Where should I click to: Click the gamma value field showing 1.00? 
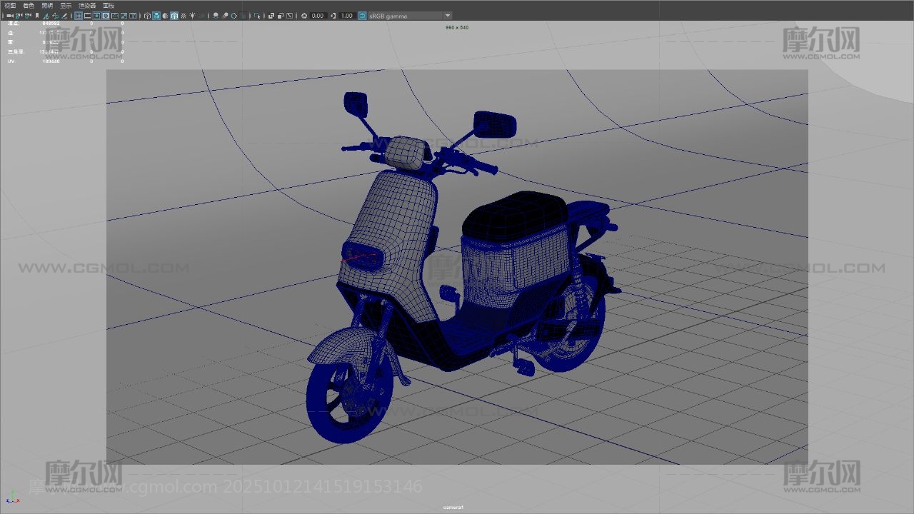coord(346,16)
